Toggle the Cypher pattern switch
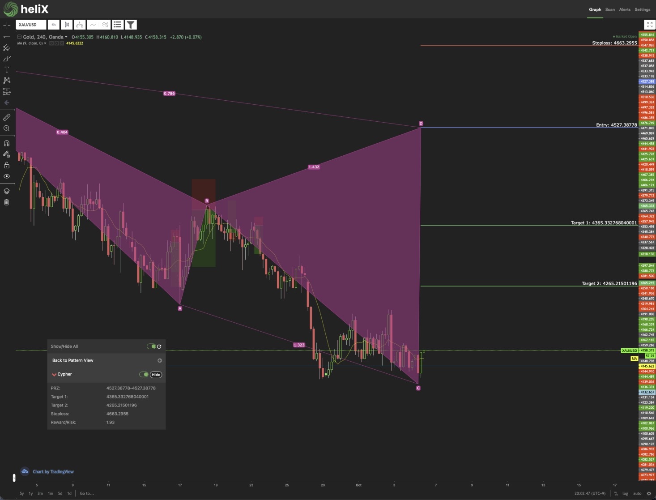656x500 pixels. point(144,375)
